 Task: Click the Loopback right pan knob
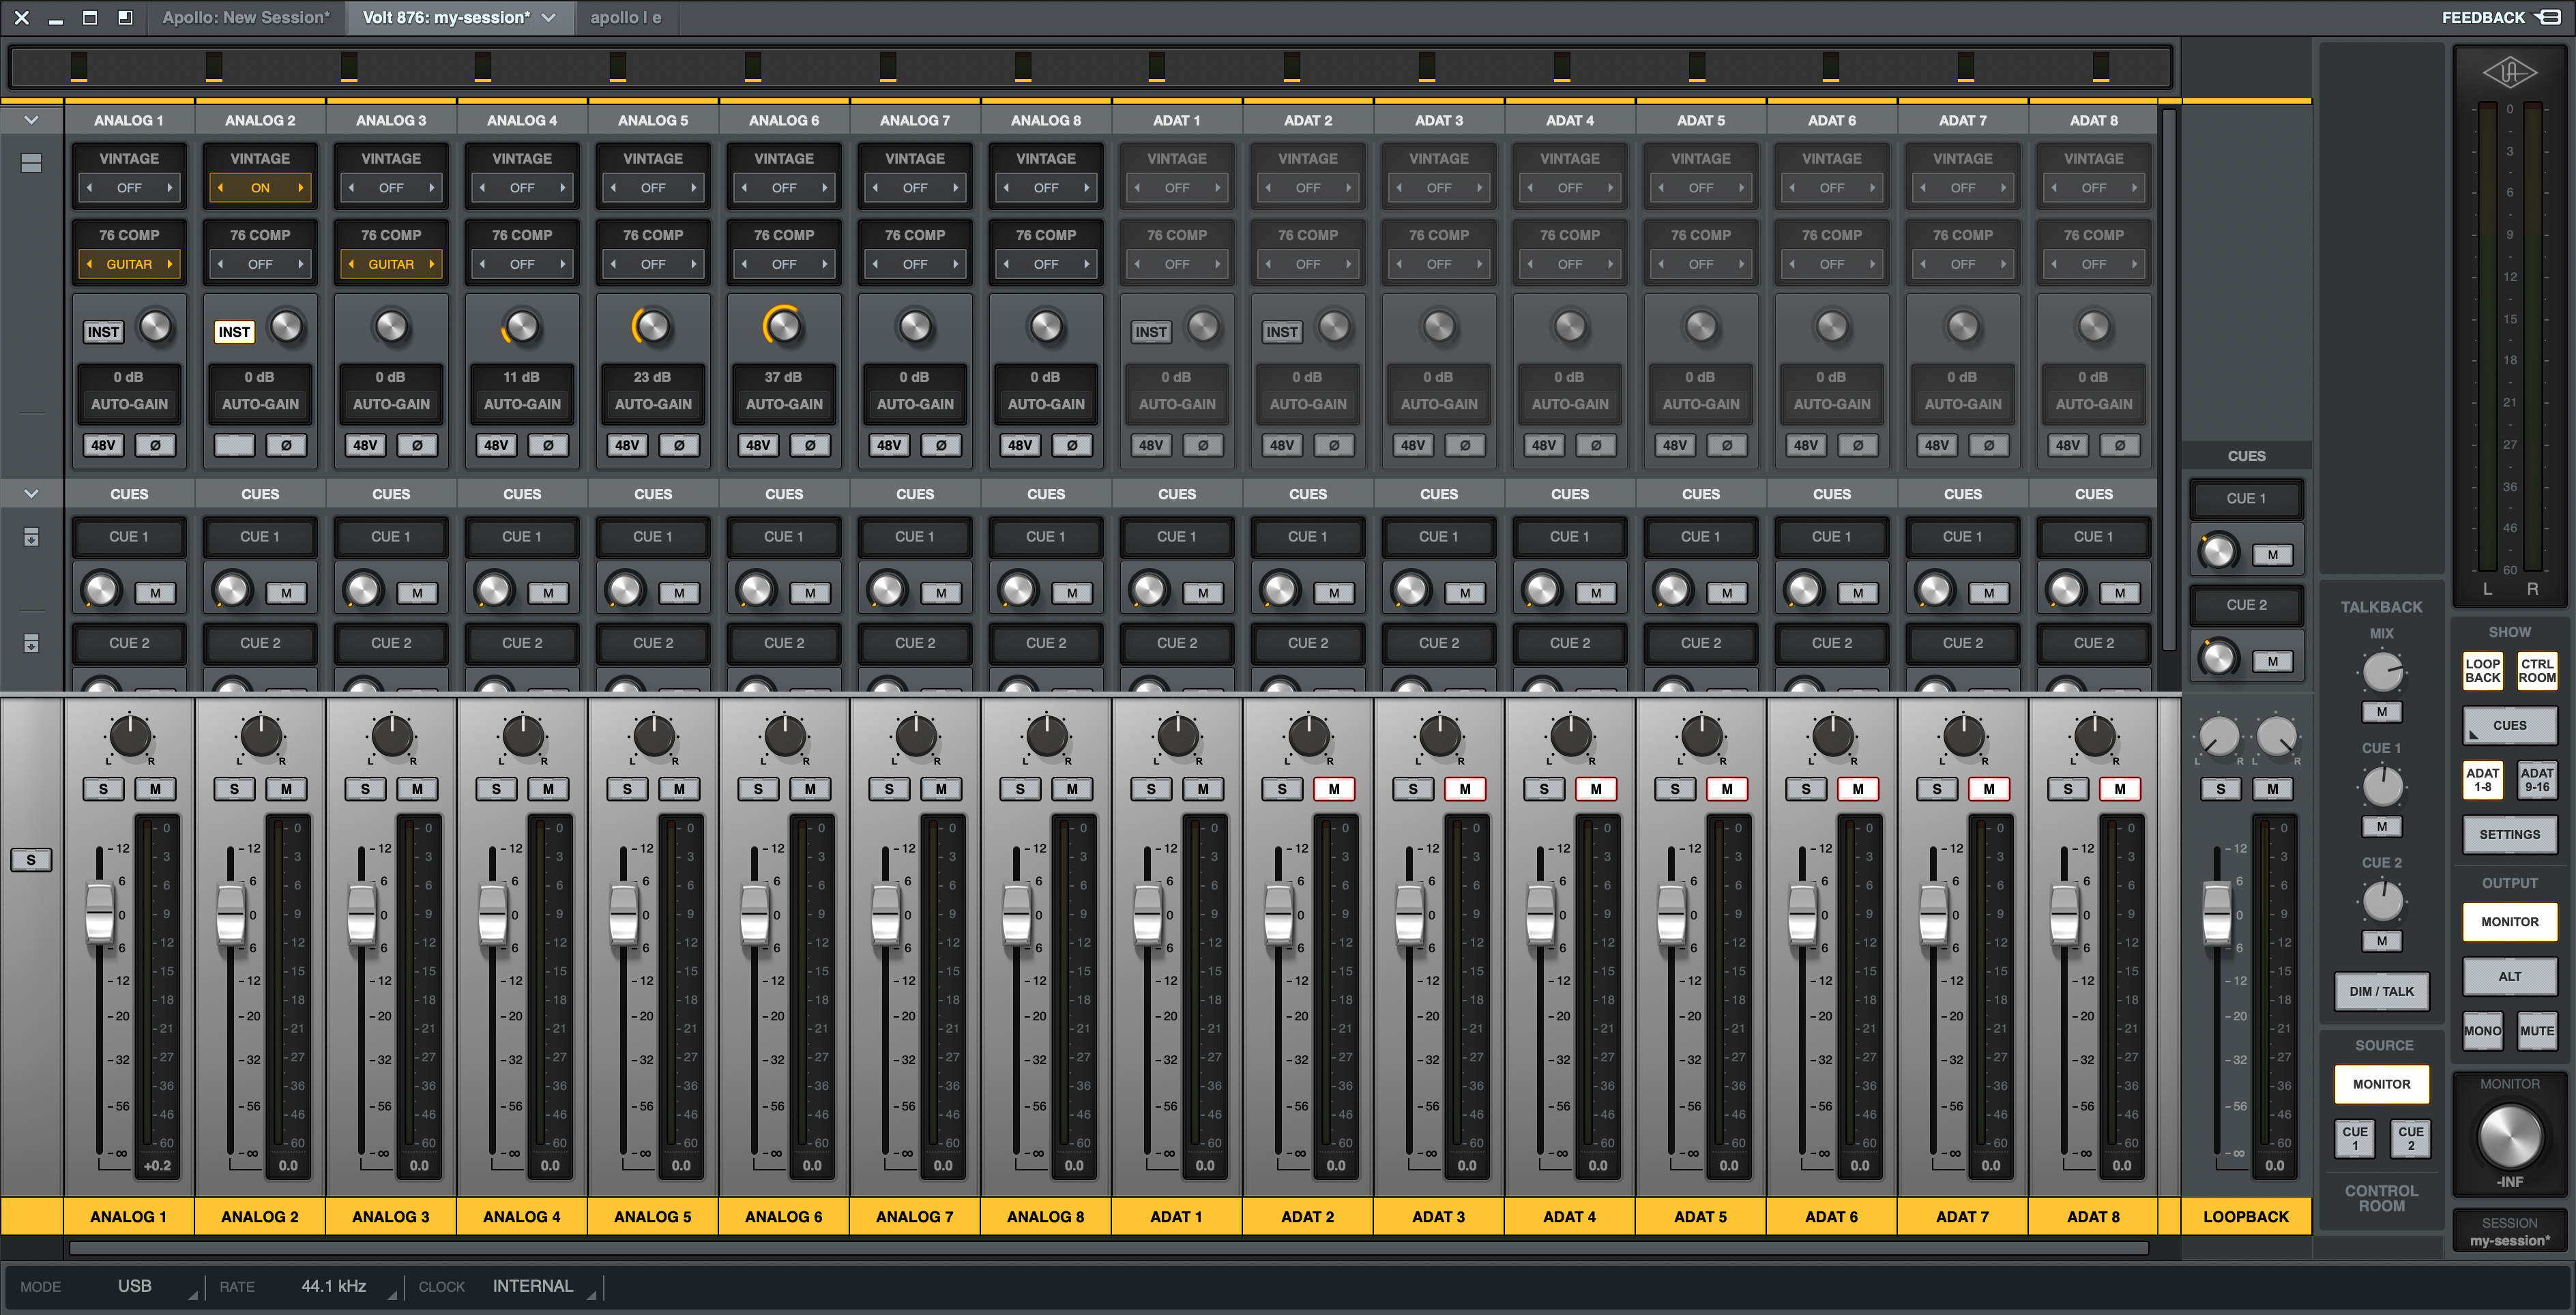[2276, 737]
